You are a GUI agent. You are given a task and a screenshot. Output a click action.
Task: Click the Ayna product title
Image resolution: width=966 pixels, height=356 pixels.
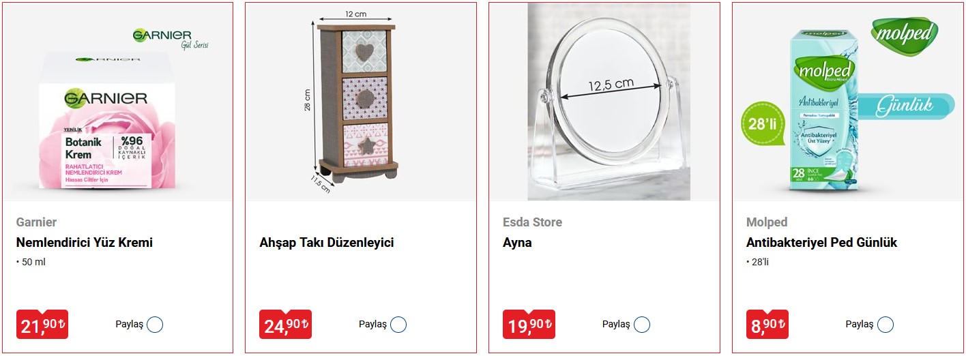click(517, 243)
